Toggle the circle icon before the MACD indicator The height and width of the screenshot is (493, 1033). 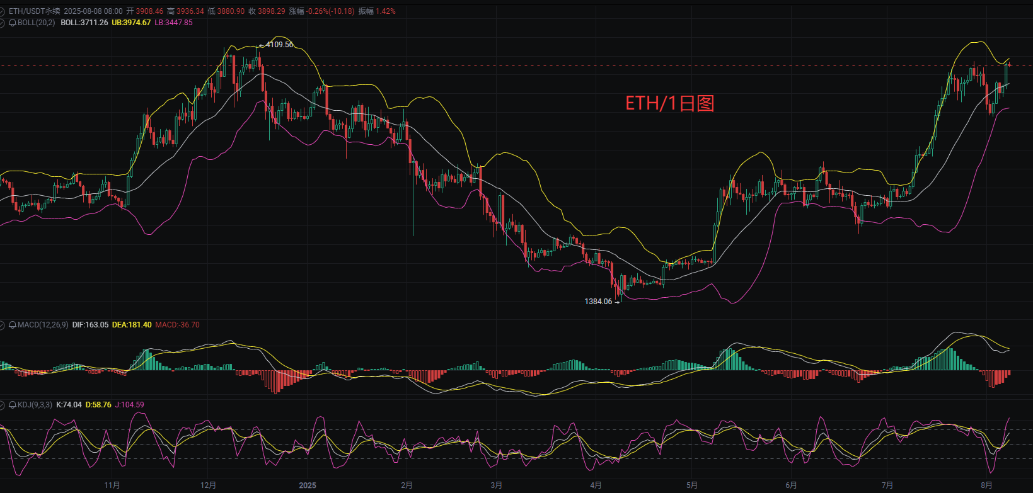pos(3,325)
